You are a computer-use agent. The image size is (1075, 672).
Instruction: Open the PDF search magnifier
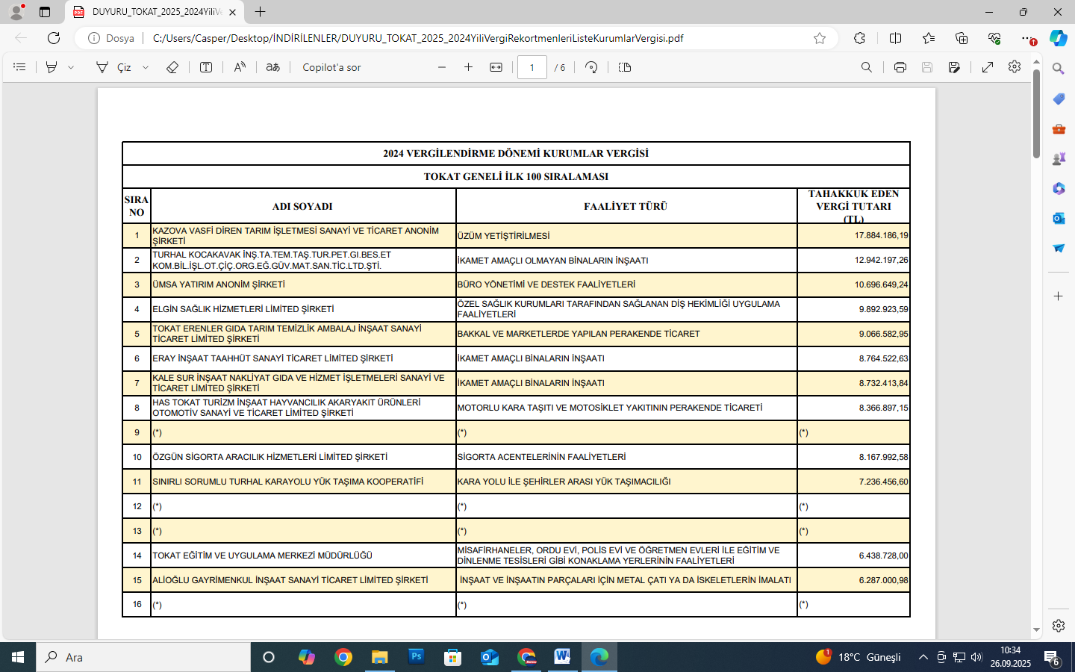(x=866, y=67)
